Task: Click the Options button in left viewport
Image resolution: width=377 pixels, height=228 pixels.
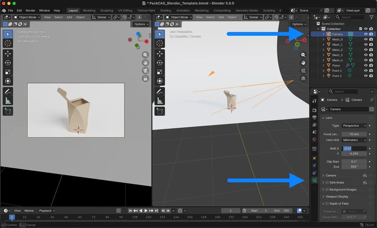Action: click(x=141, y=24)
